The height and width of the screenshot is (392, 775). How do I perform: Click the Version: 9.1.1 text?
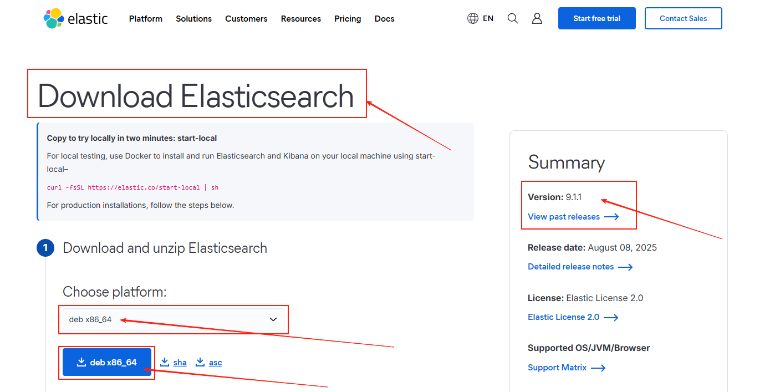pos(555,197)
